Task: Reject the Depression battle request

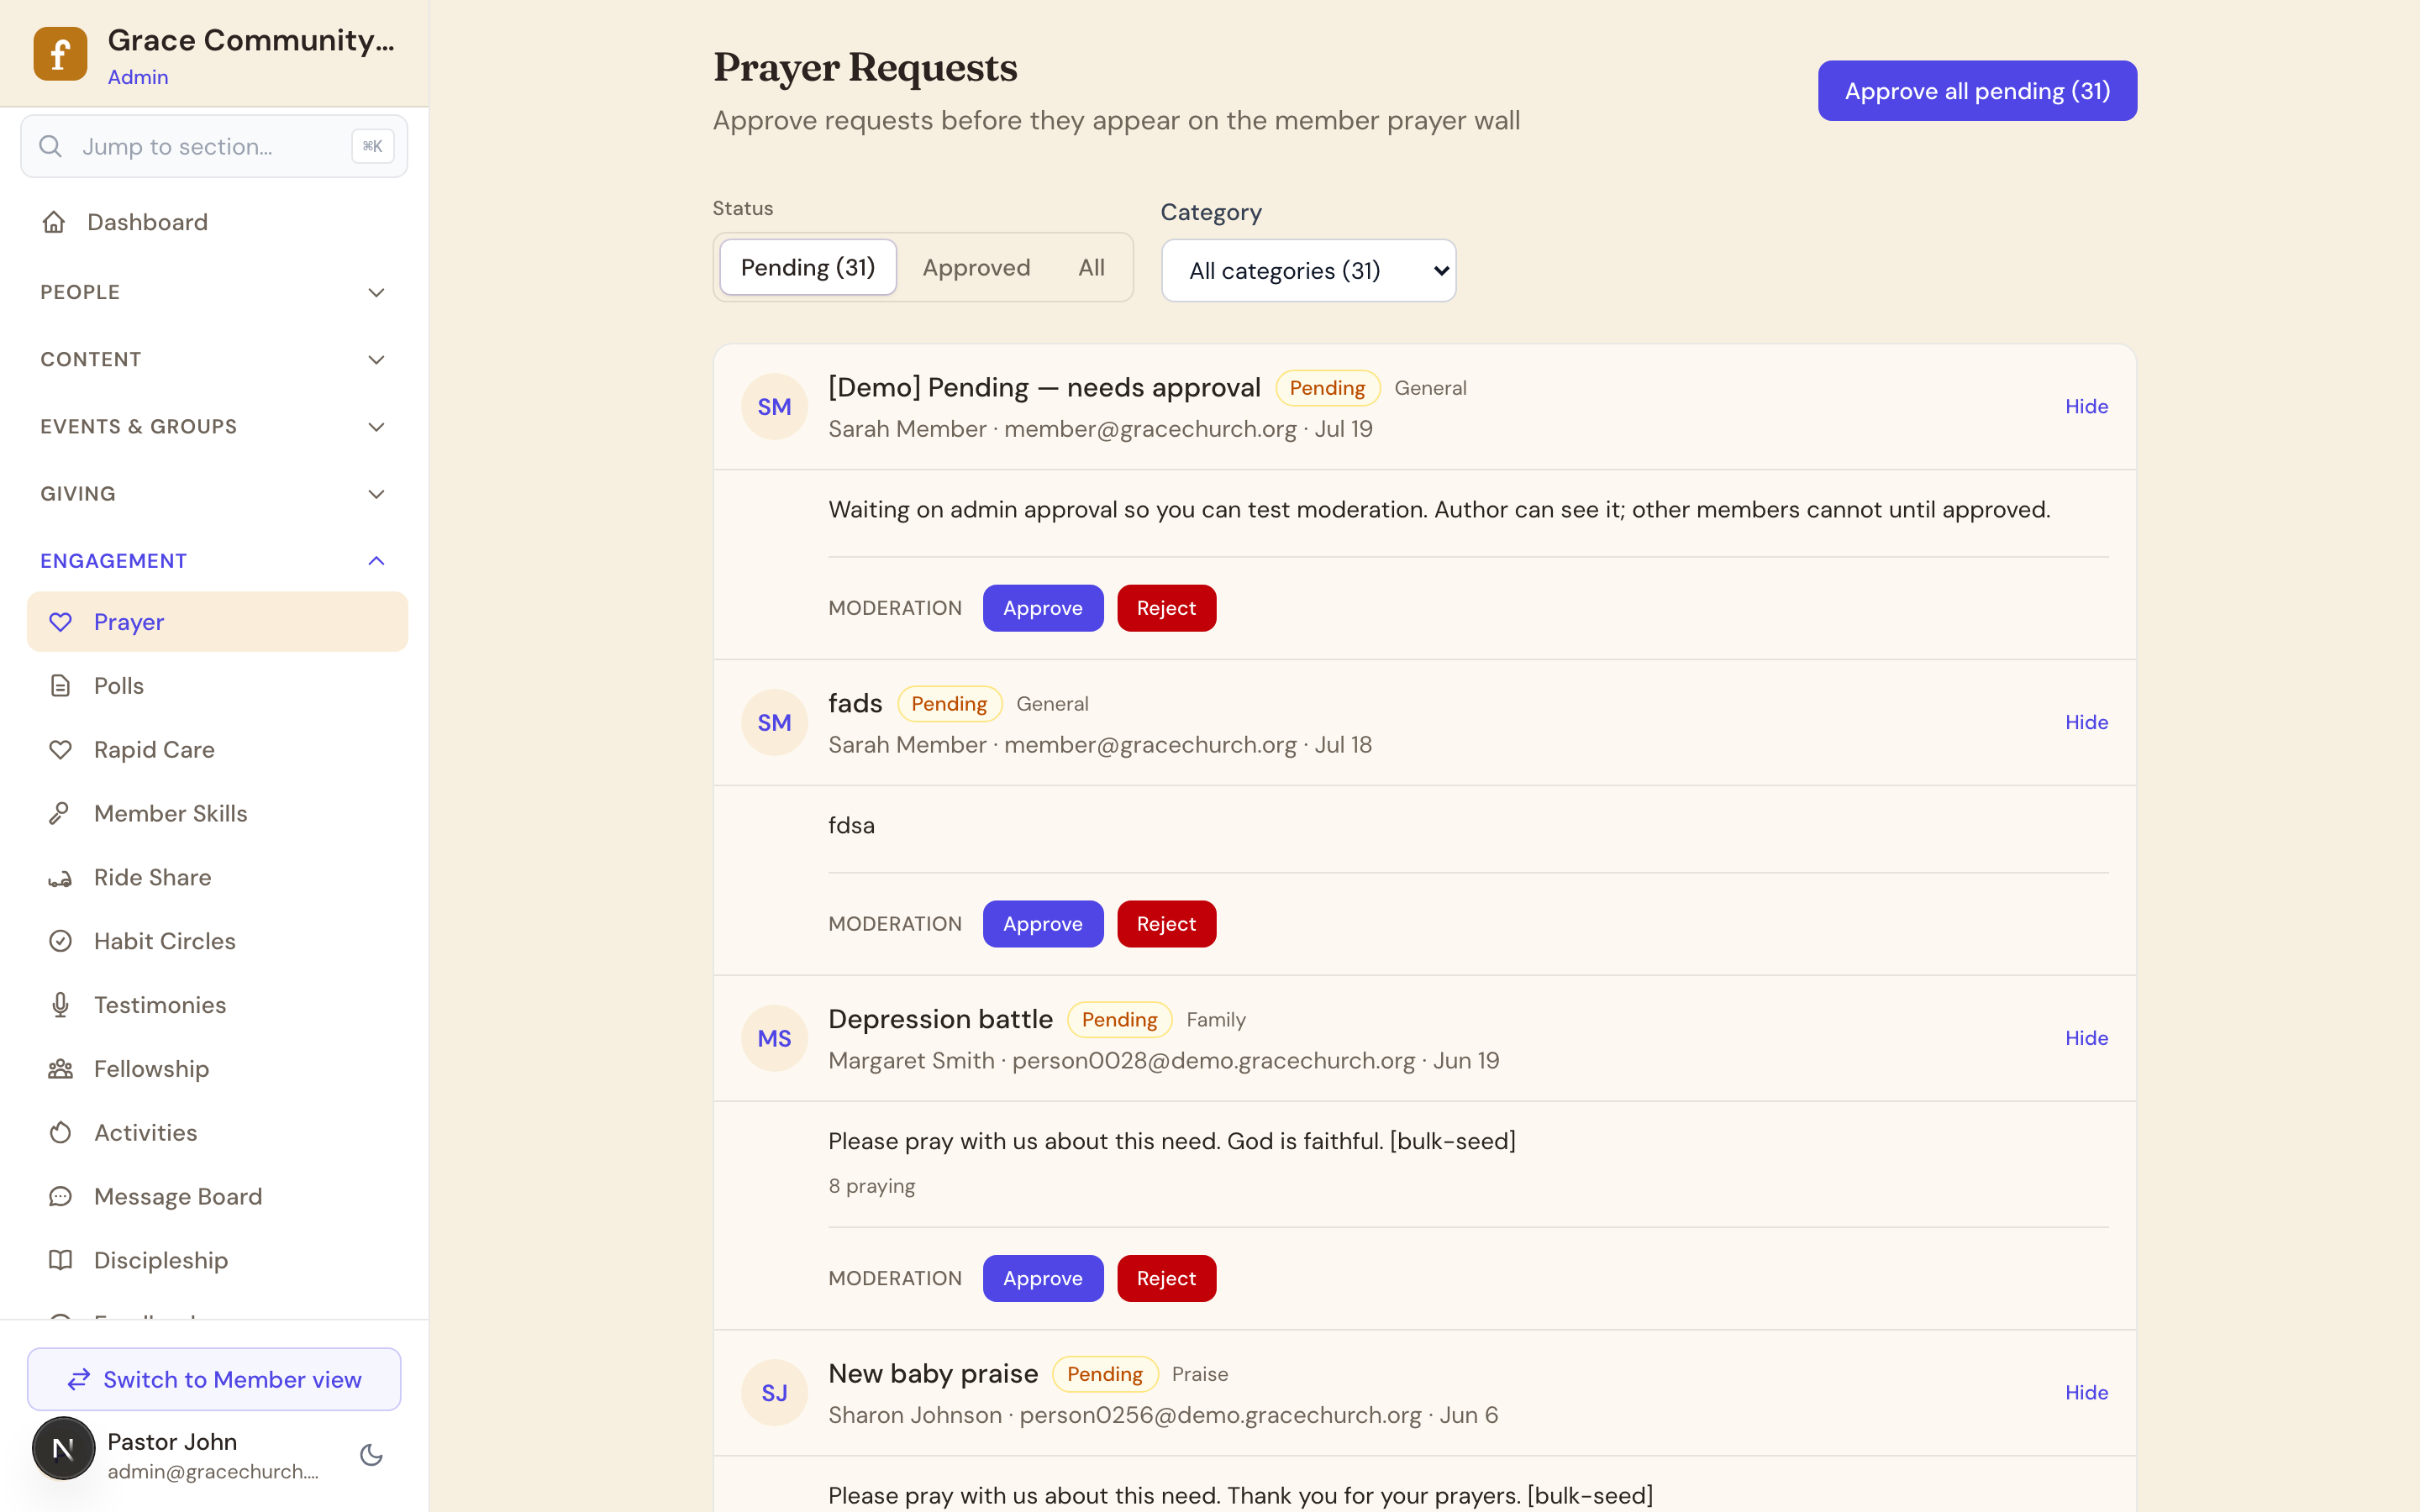Action: tap(1166, 1279)
